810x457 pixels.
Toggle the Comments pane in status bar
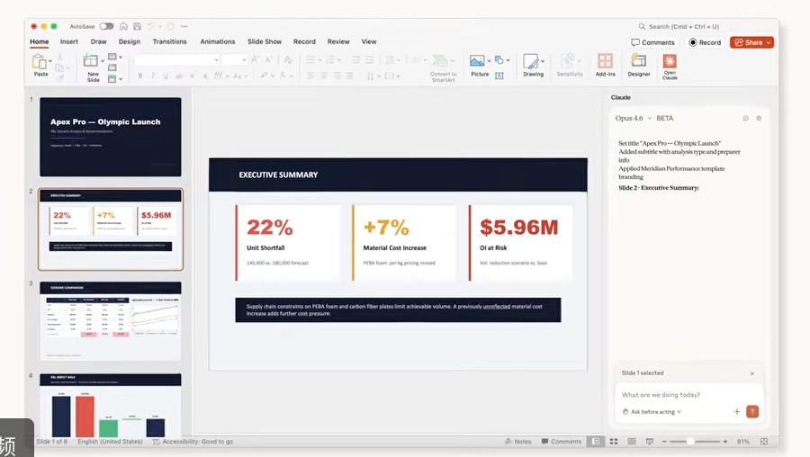562,442
